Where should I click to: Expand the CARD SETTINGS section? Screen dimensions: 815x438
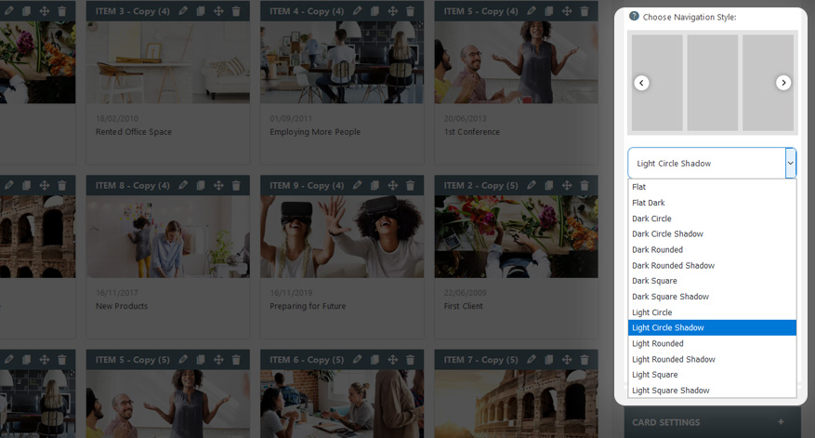[x=781, y=422]
